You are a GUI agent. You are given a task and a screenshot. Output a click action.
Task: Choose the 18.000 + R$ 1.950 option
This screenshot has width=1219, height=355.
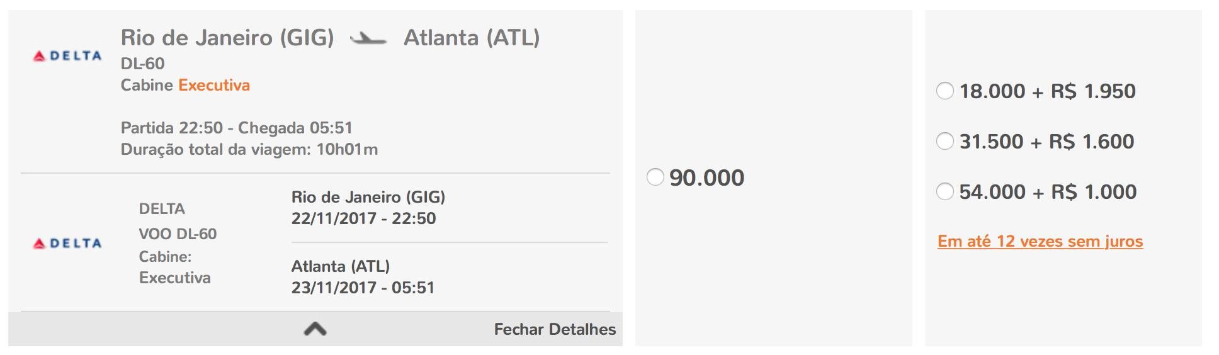[x=945, y=91]
